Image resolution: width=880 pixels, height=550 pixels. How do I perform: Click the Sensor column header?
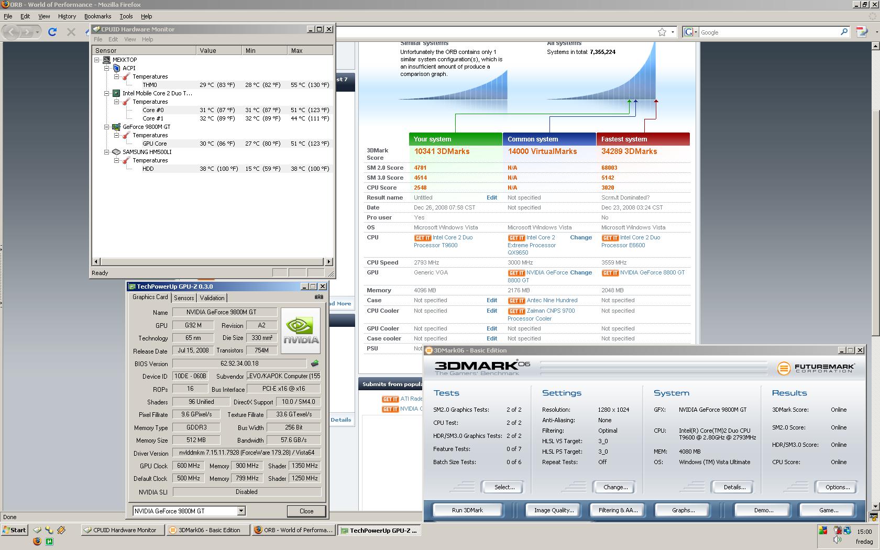coord(145,50)
